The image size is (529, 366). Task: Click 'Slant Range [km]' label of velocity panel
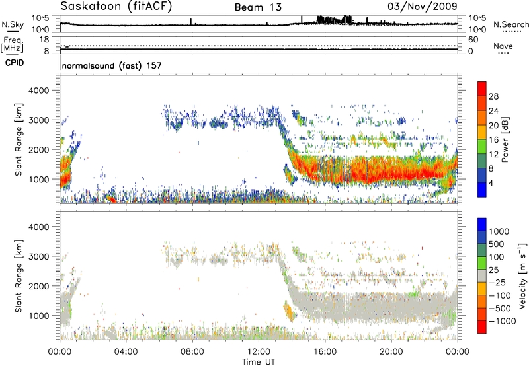tap(19, 276)
